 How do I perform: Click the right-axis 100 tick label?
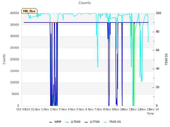point(159,13)
